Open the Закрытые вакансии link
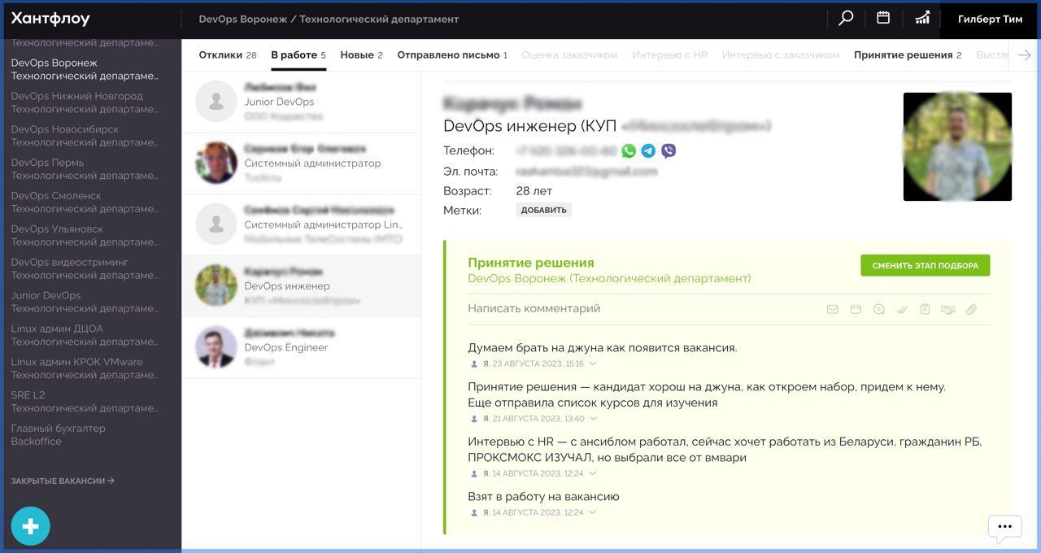This screenshot has height=553, width=1041. pyautogui.click(x=63, y=481)
